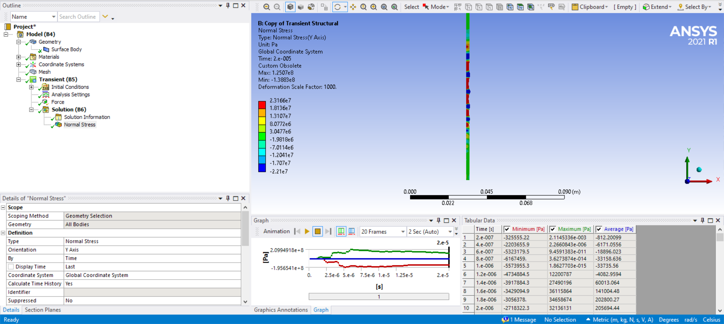
Task: Click the Clipboard folder icon
Action: tap(575, 7)
